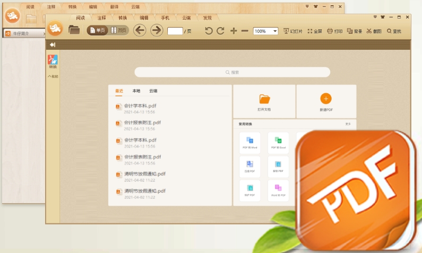Collapse the side panel with the arrow icon

[53, 45]
